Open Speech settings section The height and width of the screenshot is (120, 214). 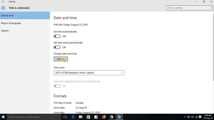tap(25, 31)
